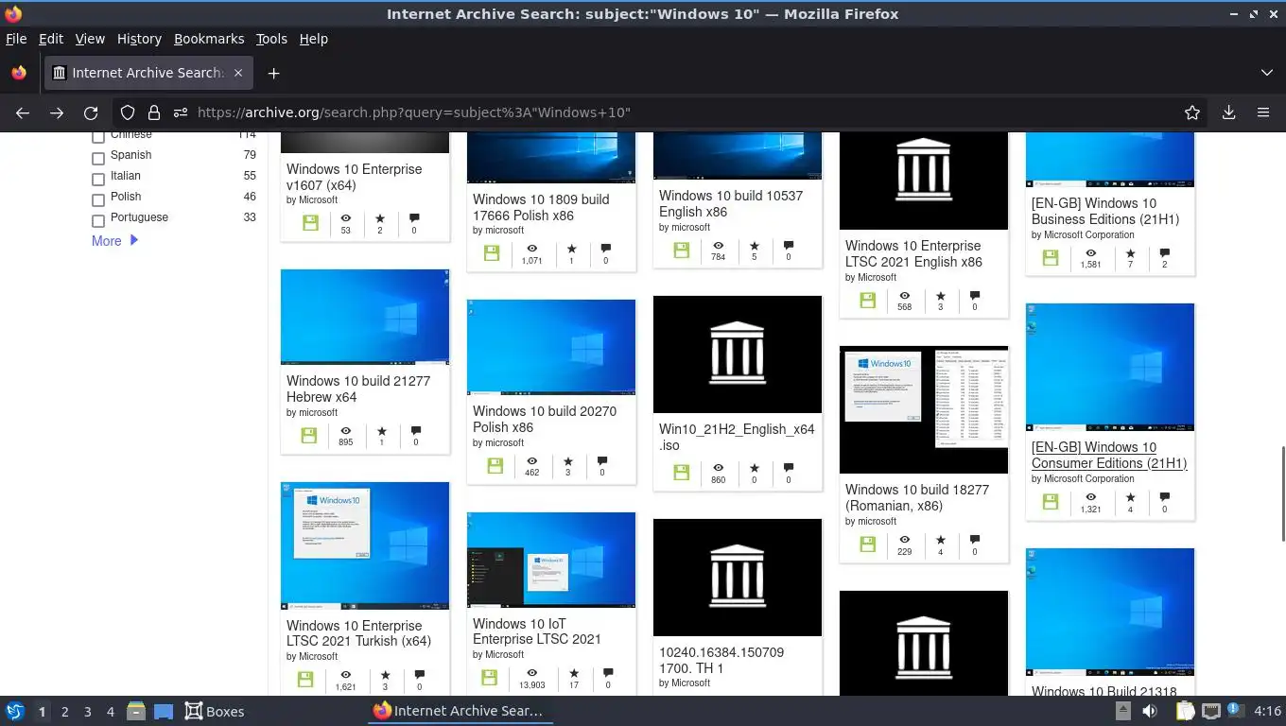The image size is (1286, 726).
Task: Click reviews bubble on Win10_21H2_English_x64.iso
Action: pyautogui.click(x=789, y=468)
